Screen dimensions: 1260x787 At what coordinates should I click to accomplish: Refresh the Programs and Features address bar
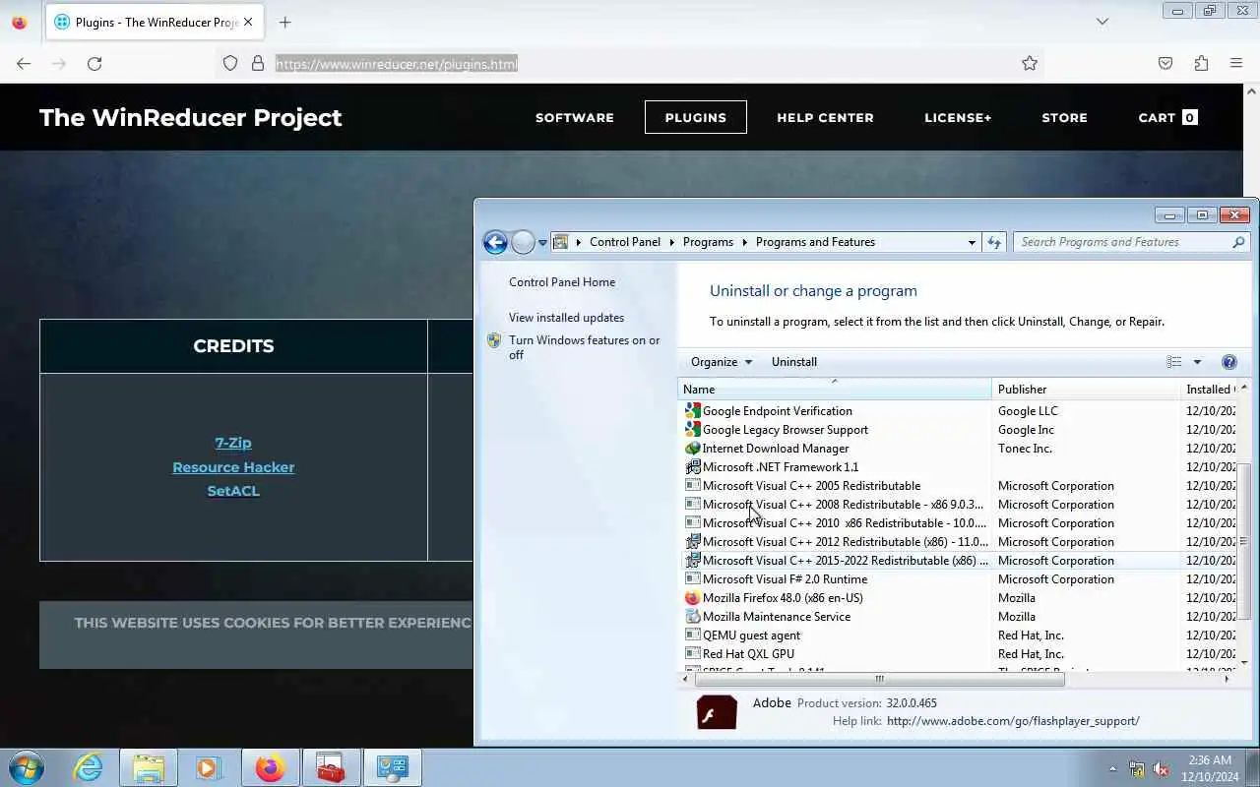[994, 242]
